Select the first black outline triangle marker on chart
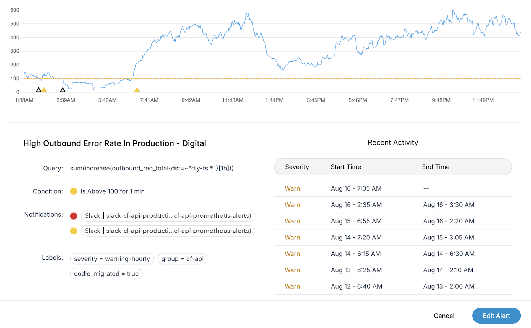Viewport: 531px width, 328px height. tap(39, 90)
